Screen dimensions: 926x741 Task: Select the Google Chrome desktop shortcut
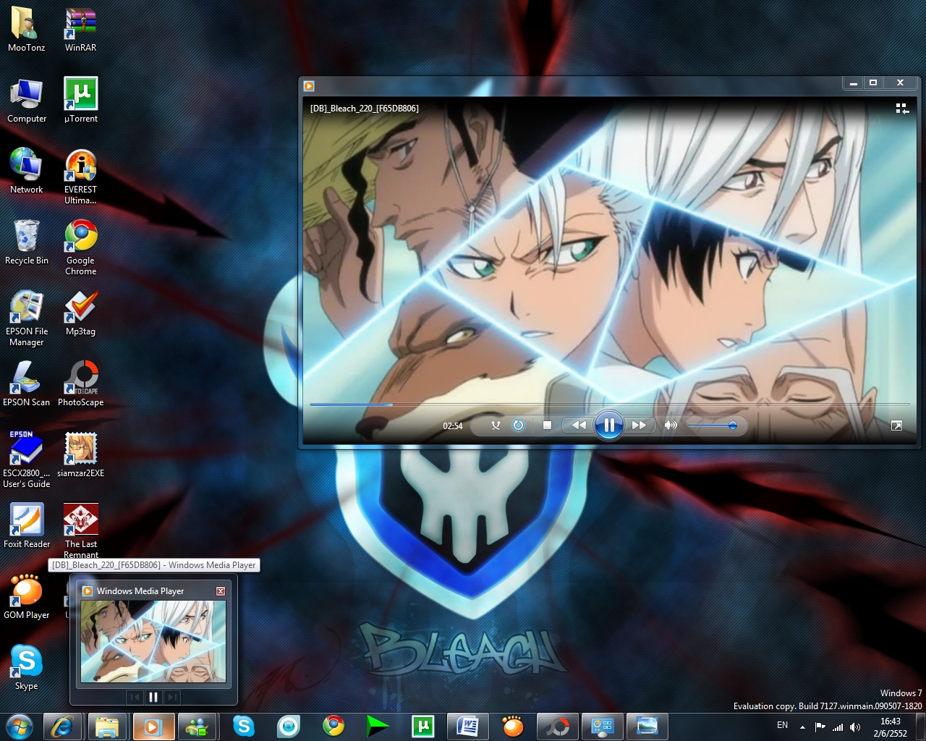(x=81, y=247)
